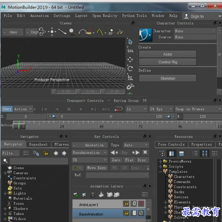The image size is (222, 222).
Task: Click the stop button in Transport Controls
Action: click(x=69, y=109)
